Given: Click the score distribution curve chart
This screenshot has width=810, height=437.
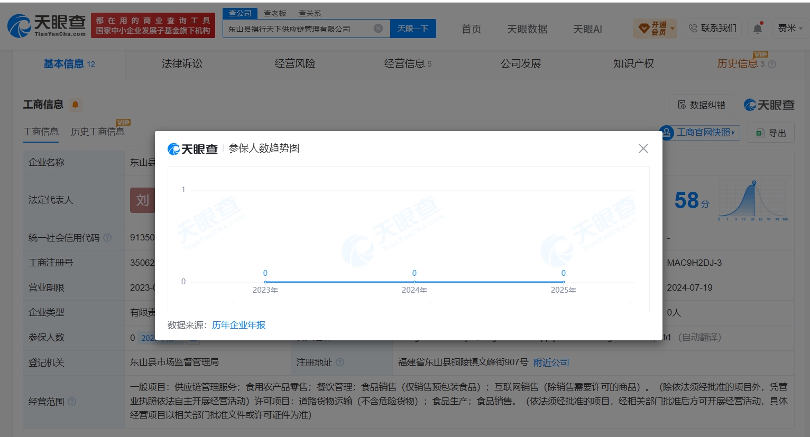Looking at the screenshot, I should [753, 201].
